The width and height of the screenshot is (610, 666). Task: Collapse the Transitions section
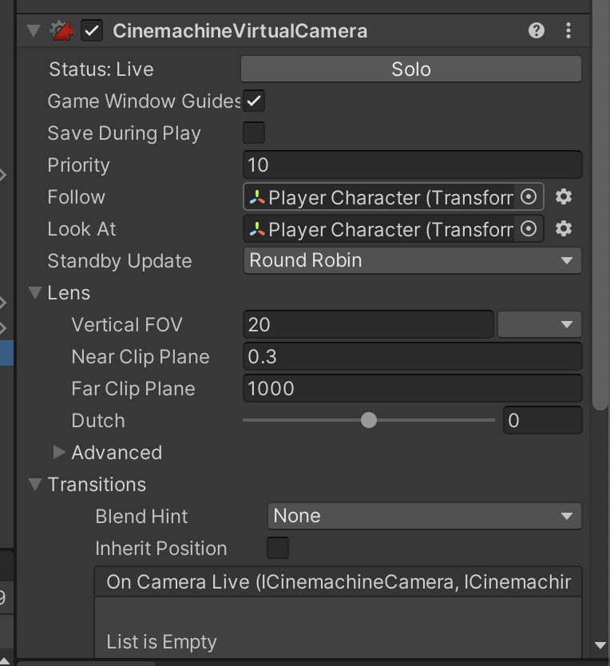coord(35,484)
